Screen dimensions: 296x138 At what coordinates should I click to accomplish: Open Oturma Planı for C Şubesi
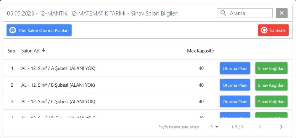(235, 102)
